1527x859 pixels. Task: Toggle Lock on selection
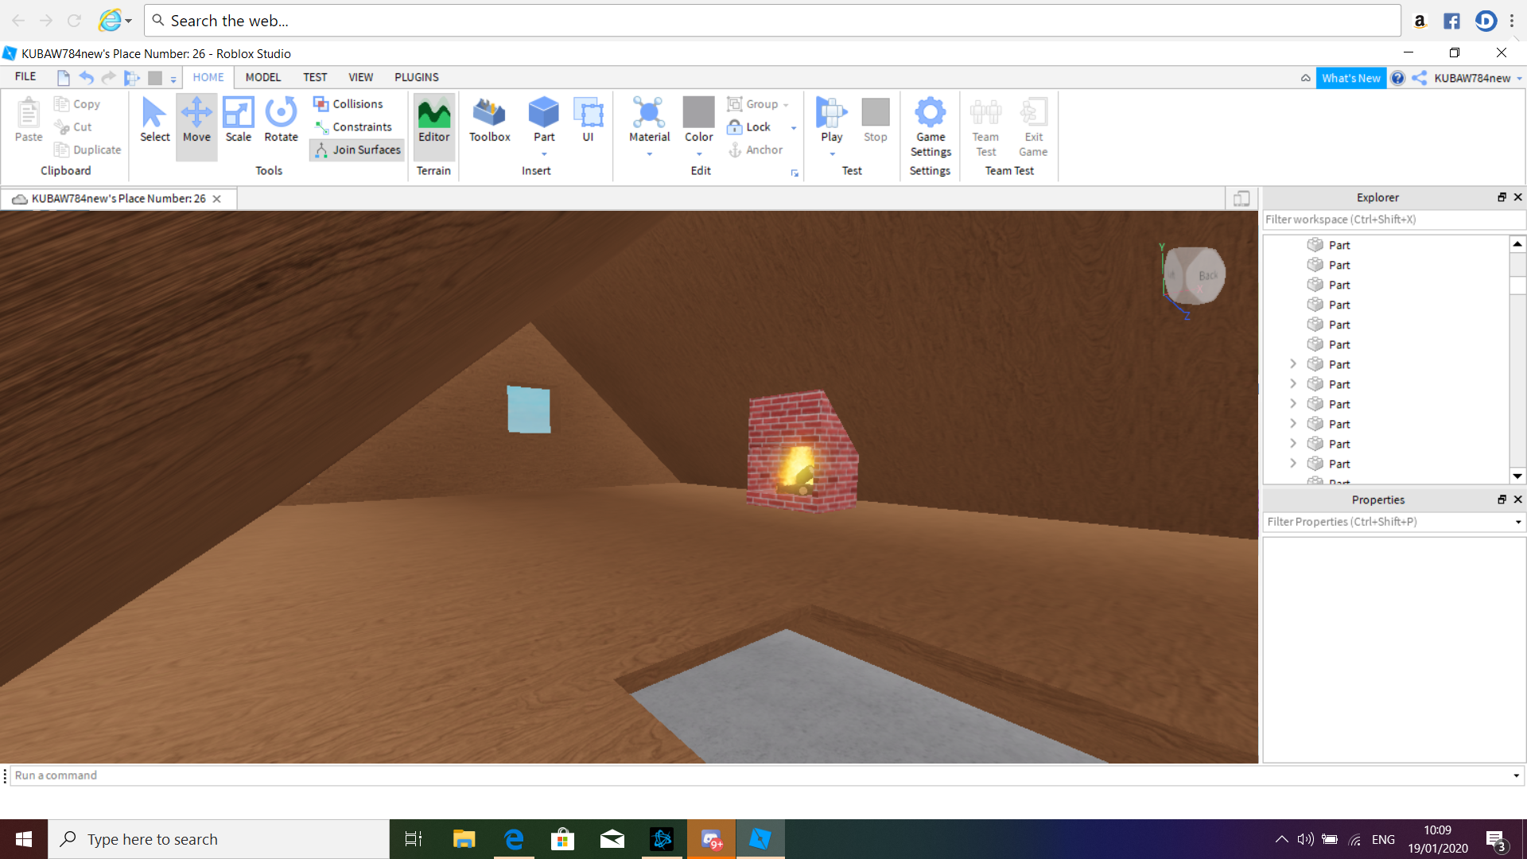click(750, 127)
